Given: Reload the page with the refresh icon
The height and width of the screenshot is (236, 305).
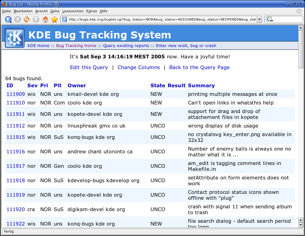Looking at the screenshot, I should point(27,19).
